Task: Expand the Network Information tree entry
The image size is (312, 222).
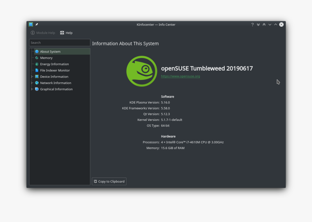Action: tap(32, 83)
